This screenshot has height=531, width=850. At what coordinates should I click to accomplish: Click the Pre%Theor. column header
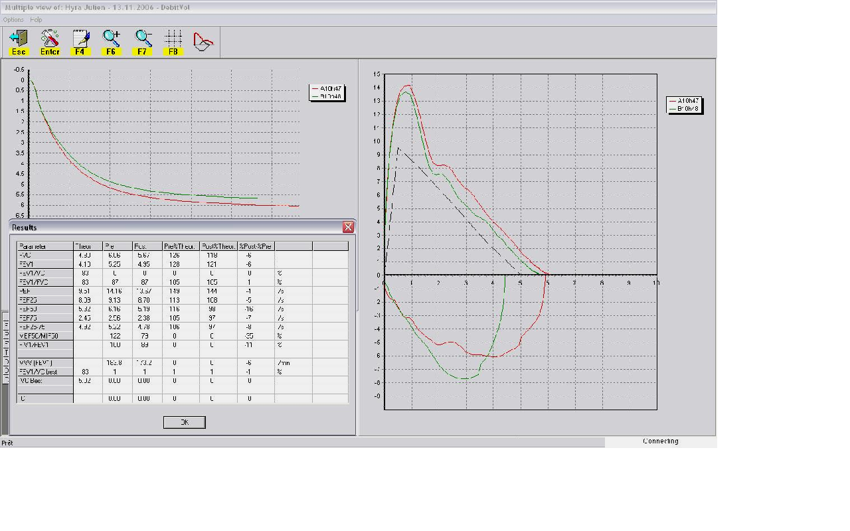pyautogui.click(x=181, y=246)
